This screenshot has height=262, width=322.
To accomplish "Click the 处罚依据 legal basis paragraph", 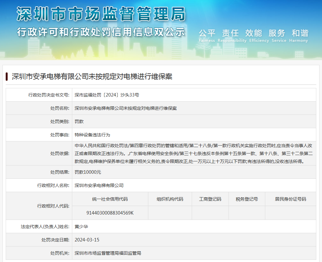I will pyautogui.click(x=194, y=153).
